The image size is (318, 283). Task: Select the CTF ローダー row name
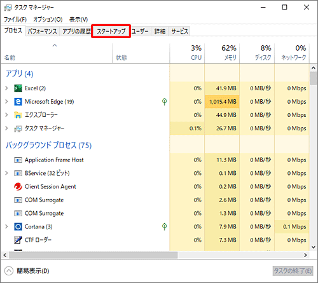point(38,240)
